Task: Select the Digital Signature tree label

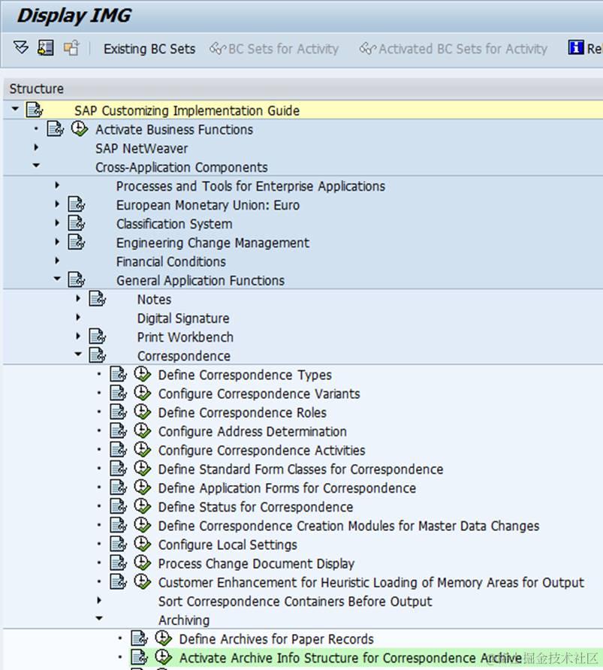Action: [x=183, y=318]
